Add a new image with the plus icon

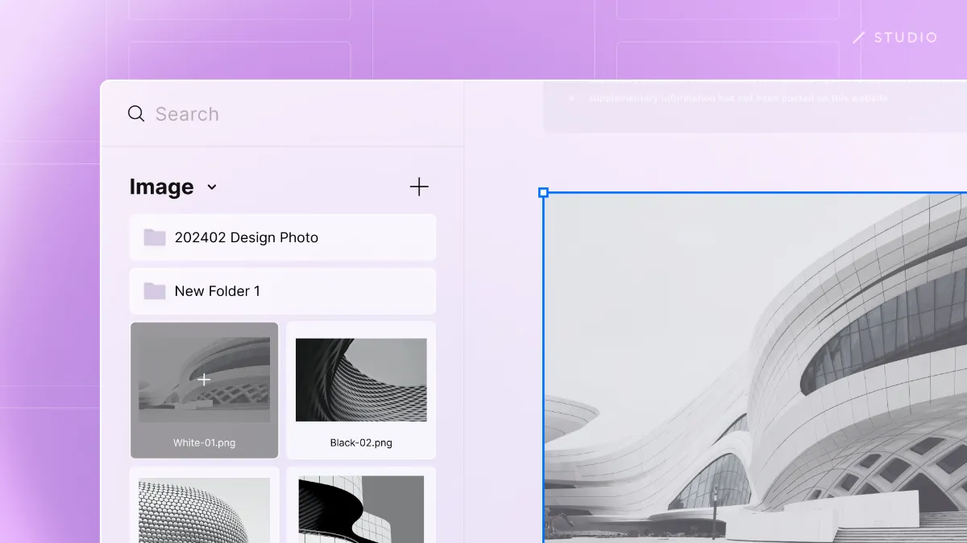[x=419, y=187]
